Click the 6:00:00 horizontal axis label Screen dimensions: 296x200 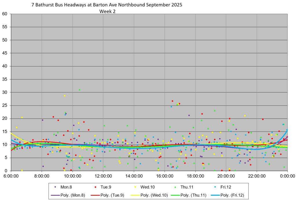(11, 176)
